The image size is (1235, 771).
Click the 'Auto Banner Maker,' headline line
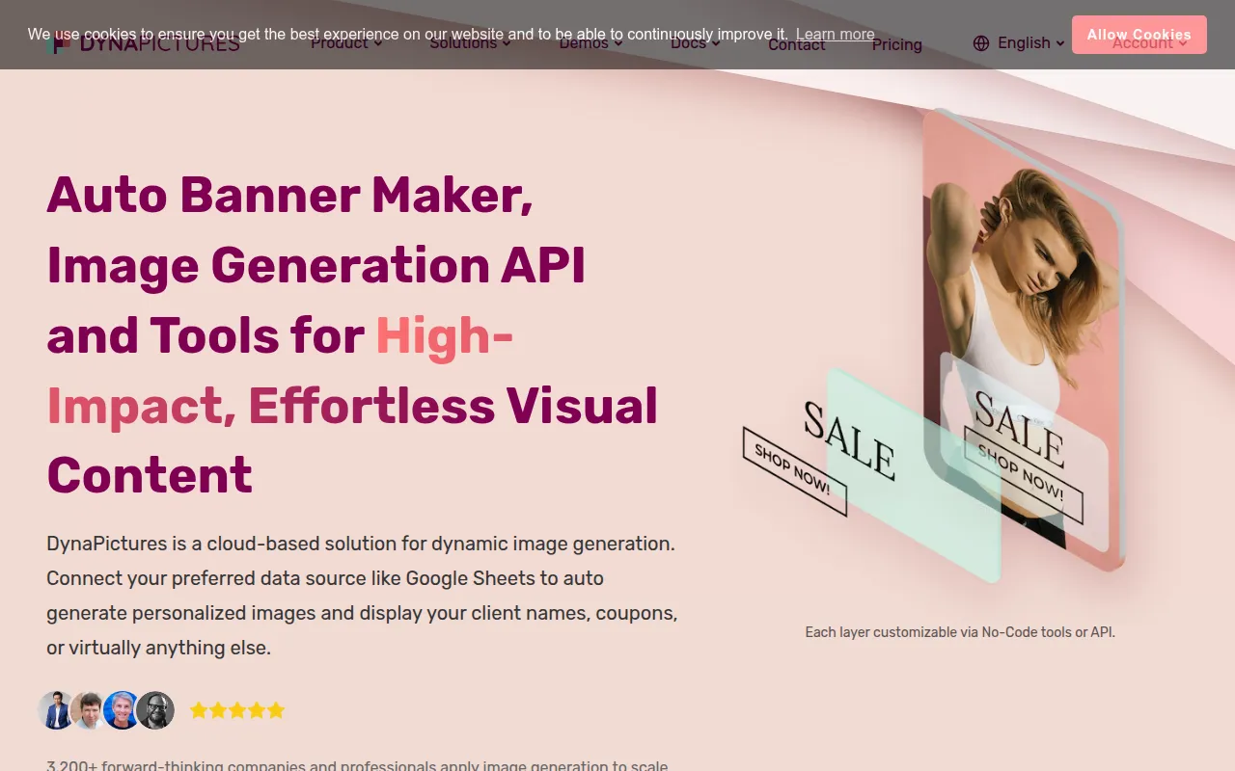pyautogui.click(x=289, y=195)
